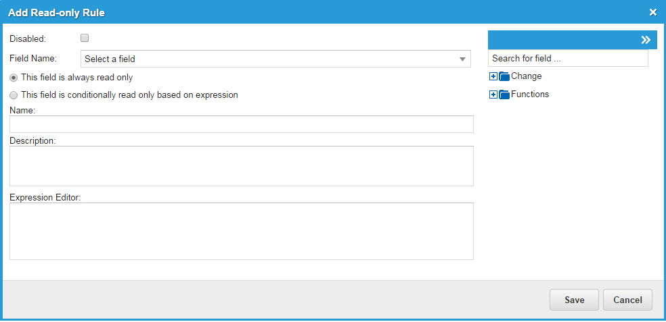The image size is (666, 322).
Task: Focus the Search for field box
Action: [x=567, y=59]
